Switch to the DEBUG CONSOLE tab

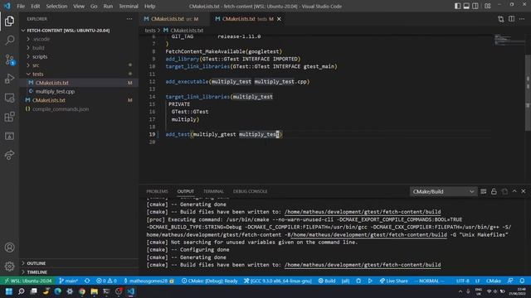point(251,191)
